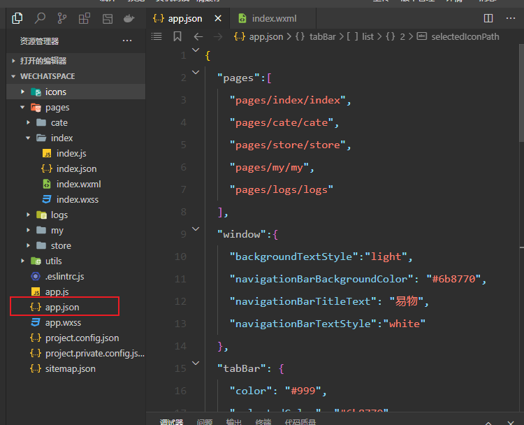Open the project.private.config.js... file
This screenshot has height=425, width=524.
[x=76, y=353]
